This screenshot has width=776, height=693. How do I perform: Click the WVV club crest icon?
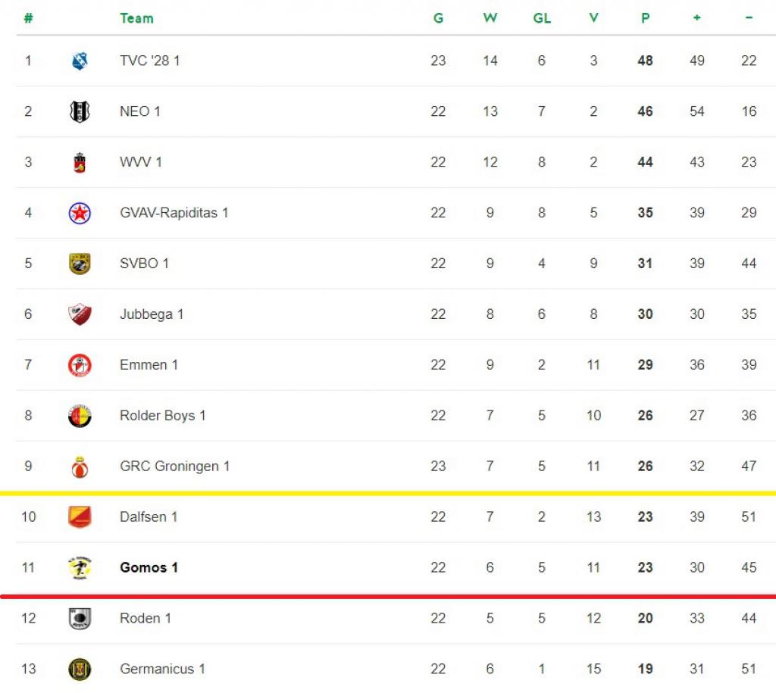(x=80, y=162)
